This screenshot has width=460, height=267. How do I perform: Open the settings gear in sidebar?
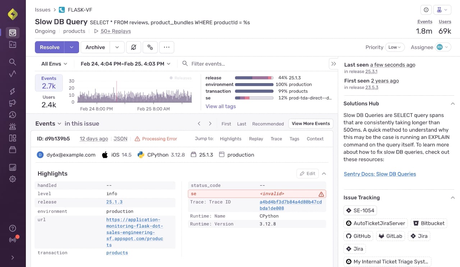pyautogui.click(x=13, y=179)
